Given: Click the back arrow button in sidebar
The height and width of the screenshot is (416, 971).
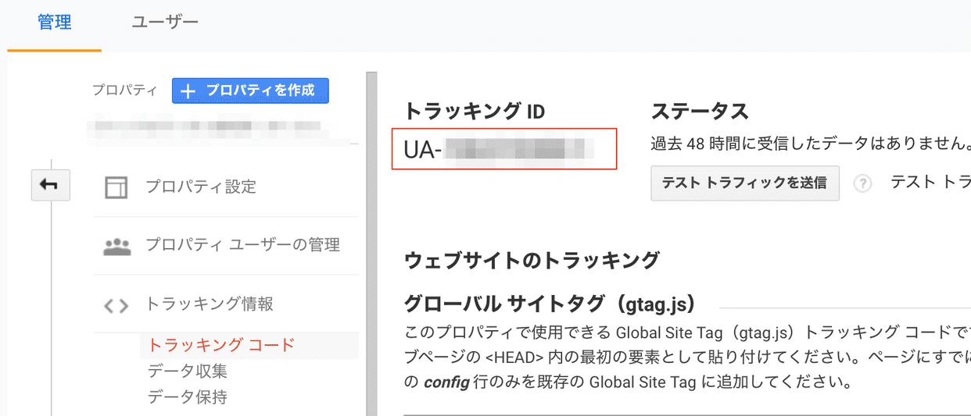Looking at the screenshot, I should tap(50, 186).
